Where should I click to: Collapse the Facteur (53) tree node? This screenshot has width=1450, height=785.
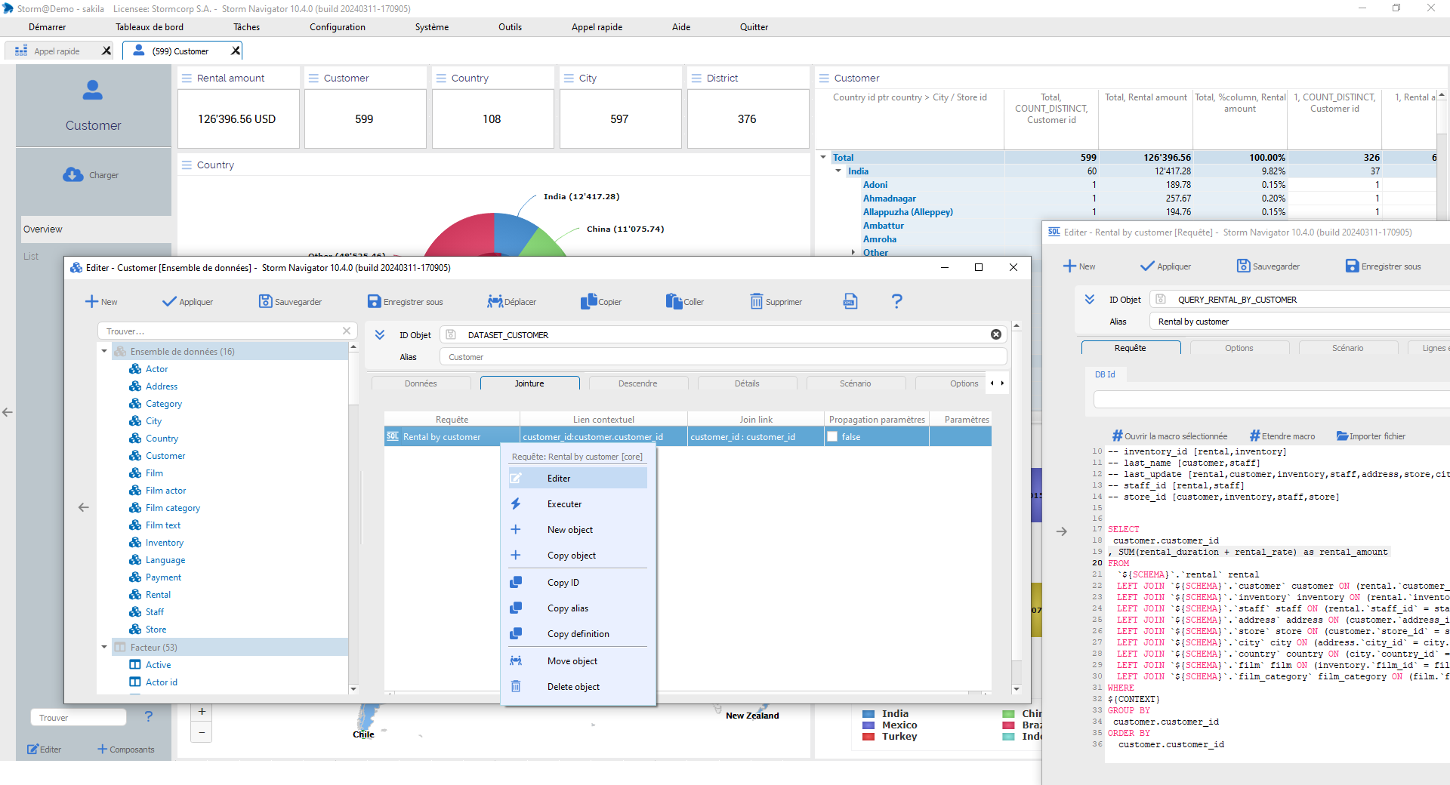104,647
